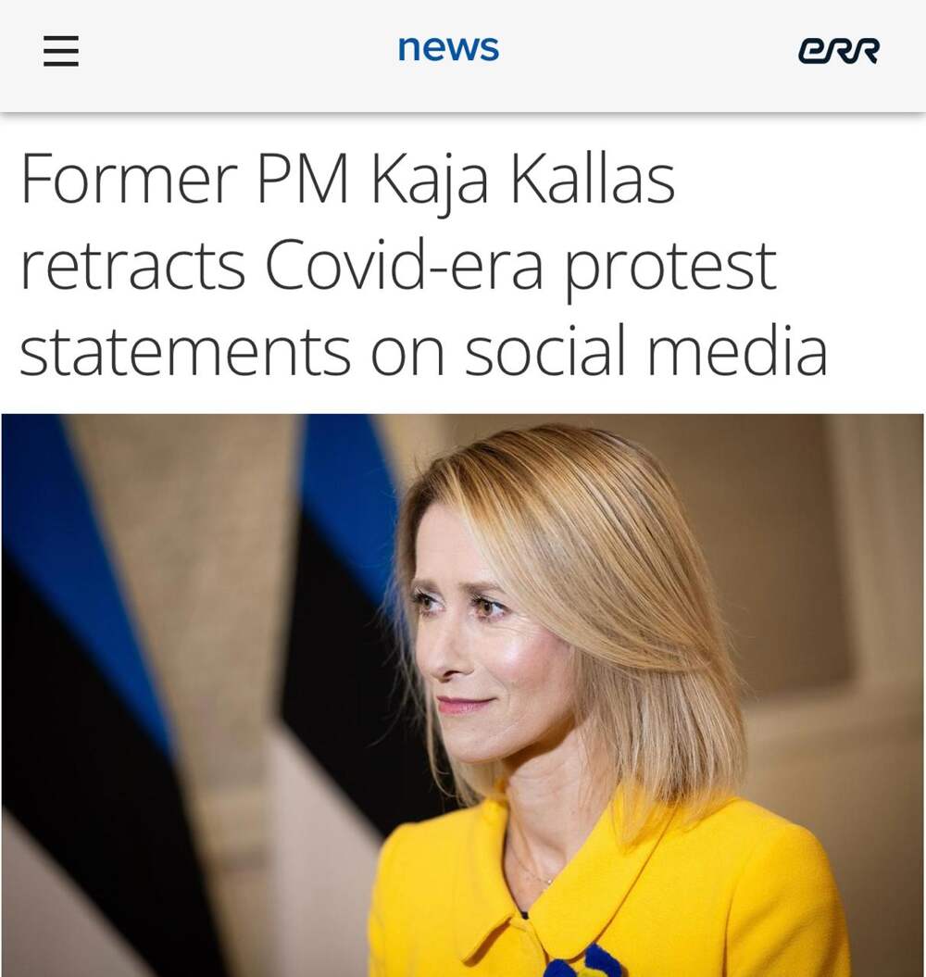The height and width of the screenshot is (977, 926).
Task: Click the word "statements" in headline
Action: coord(185,352)
